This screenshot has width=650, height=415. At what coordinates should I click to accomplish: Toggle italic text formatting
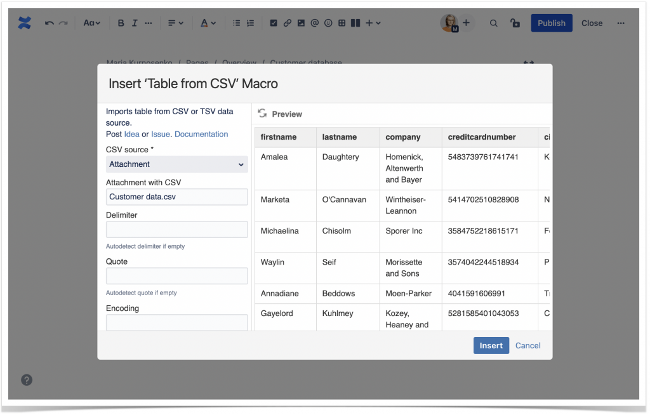(134, 23)
